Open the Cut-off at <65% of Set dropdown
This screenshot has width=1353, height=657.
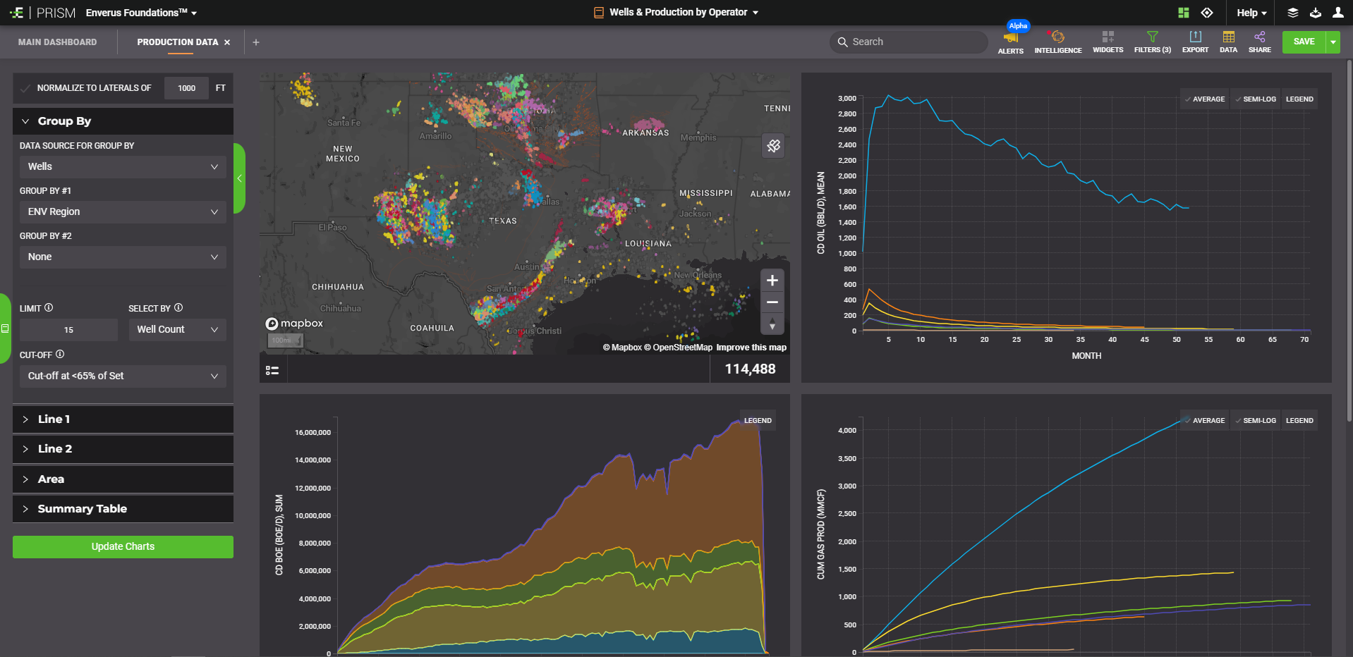coord(123,376)
